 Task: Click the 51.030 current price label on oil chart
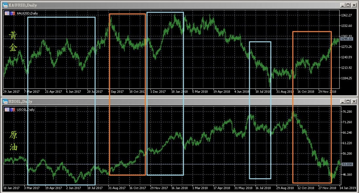tap(347, 164)
